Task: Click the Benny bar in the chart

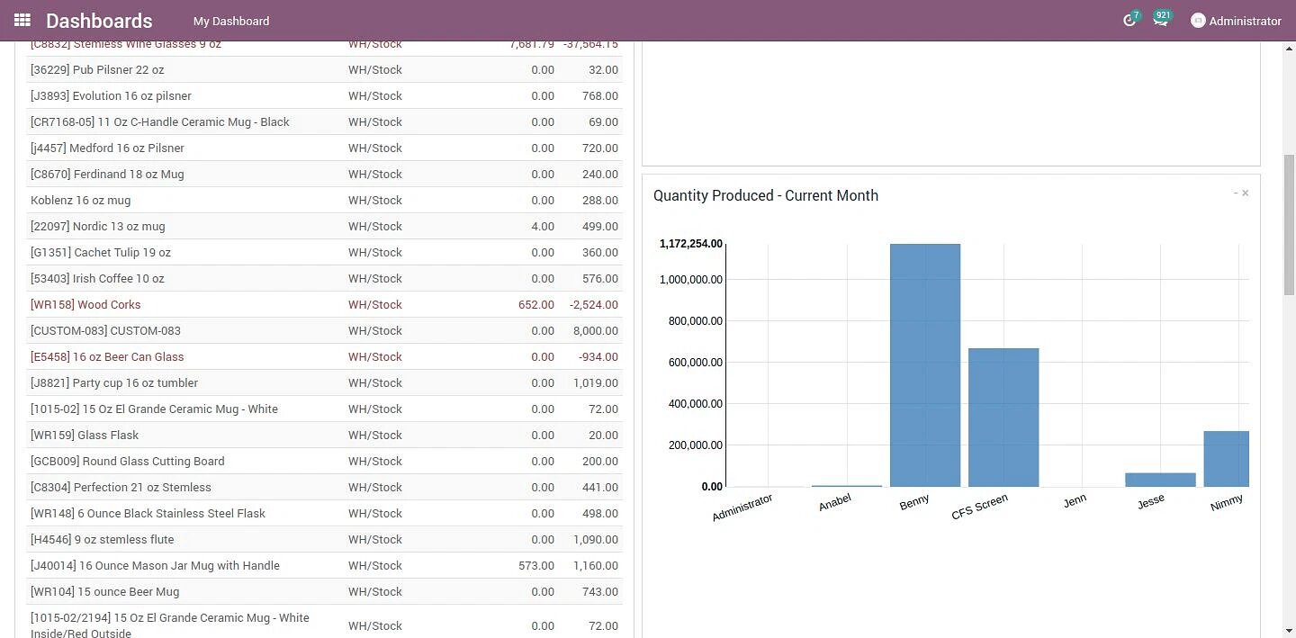Action: click(x=925, y=364)
